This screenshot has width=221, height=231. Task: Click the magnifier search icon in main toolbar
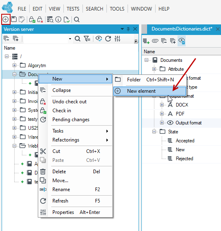(x=77, y=20)
